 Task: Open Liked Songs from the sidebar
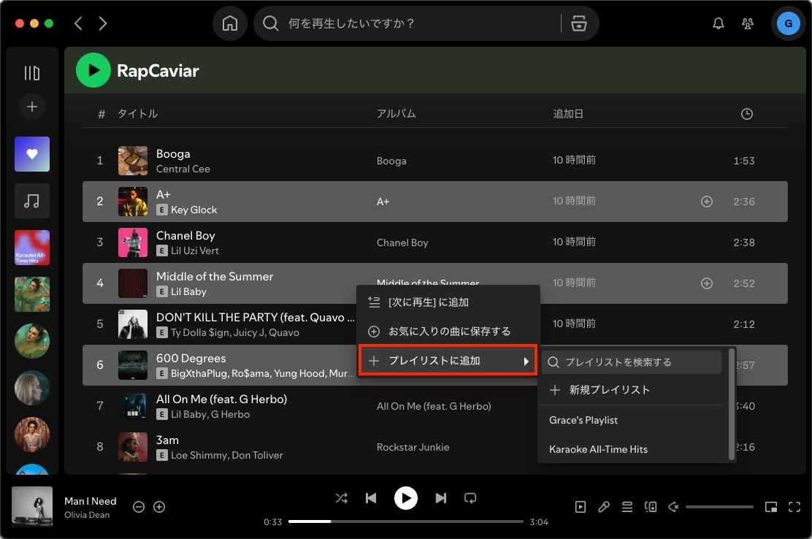point(32,154)
